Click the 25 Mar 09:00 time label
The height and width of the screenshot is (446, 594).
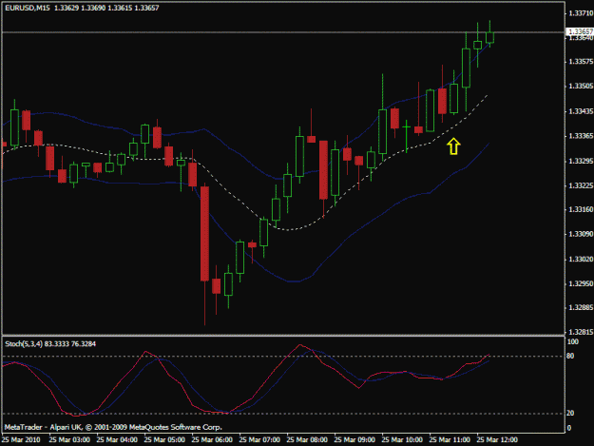(354, 439)
